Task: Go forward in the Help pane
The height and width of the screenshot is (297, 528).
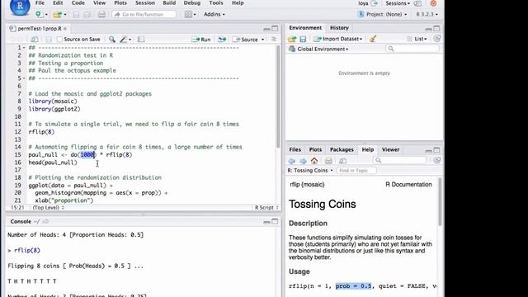Action: click(303, 161)
